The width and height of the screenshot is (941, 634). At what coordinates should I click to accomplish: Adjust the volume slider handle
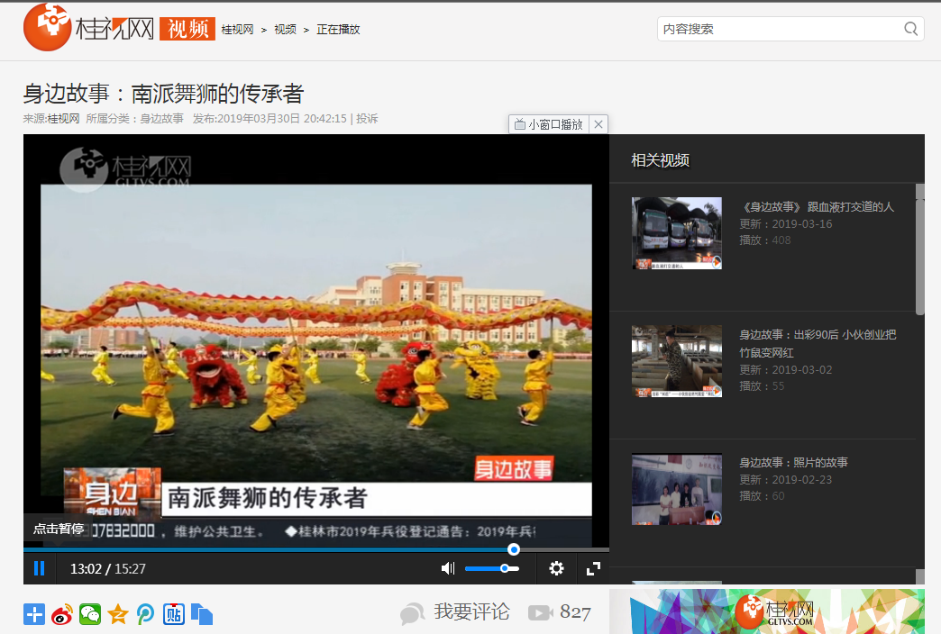505,568
